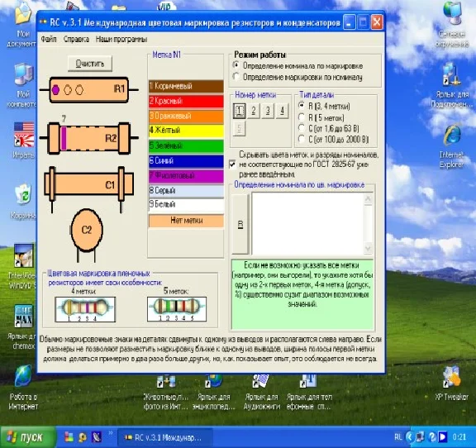Open the Сетевое окружение desktop icon
476x448 pixels.
pos(452,25)
